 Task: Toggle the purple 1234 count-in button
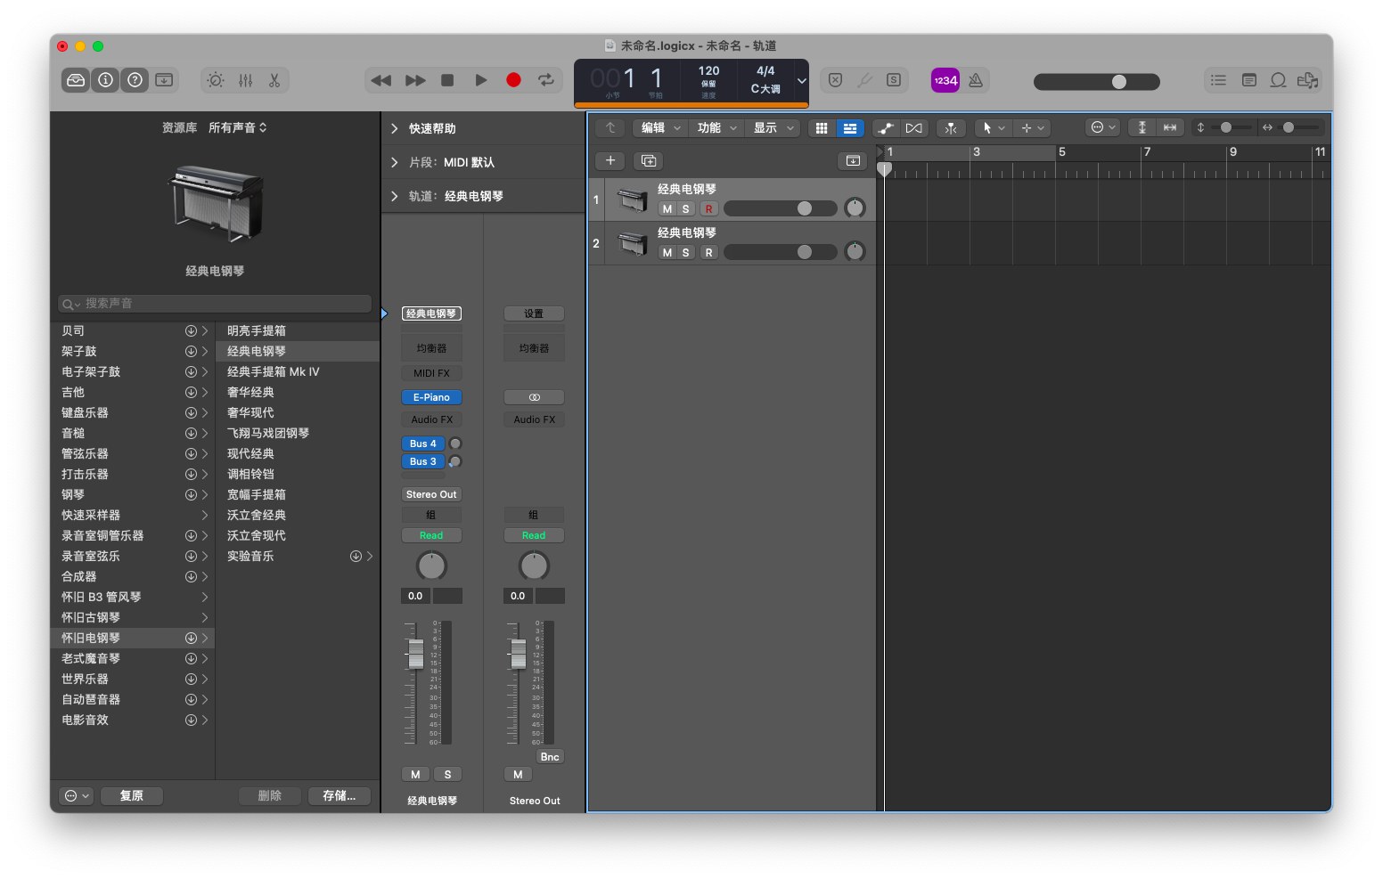point(945,80)
